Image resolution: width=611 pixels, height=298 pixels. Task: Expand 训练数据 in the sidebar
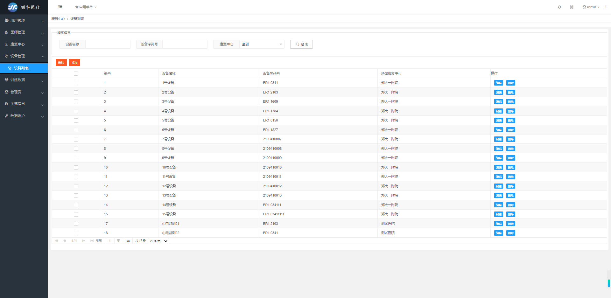24,80
